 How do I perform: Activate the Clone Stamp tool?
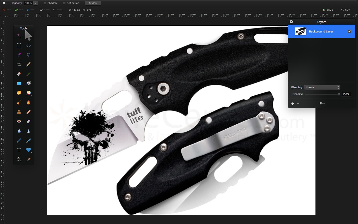point(19,112)
